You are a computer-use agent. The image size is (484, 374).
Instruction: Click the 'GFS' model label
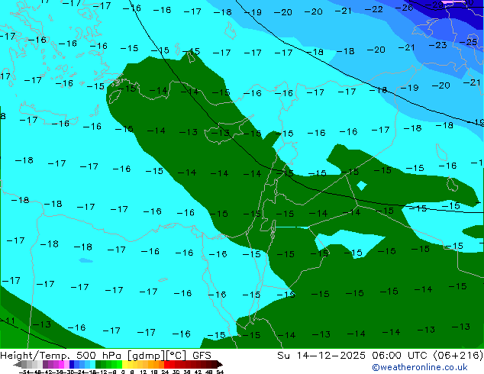pos(202,355)
